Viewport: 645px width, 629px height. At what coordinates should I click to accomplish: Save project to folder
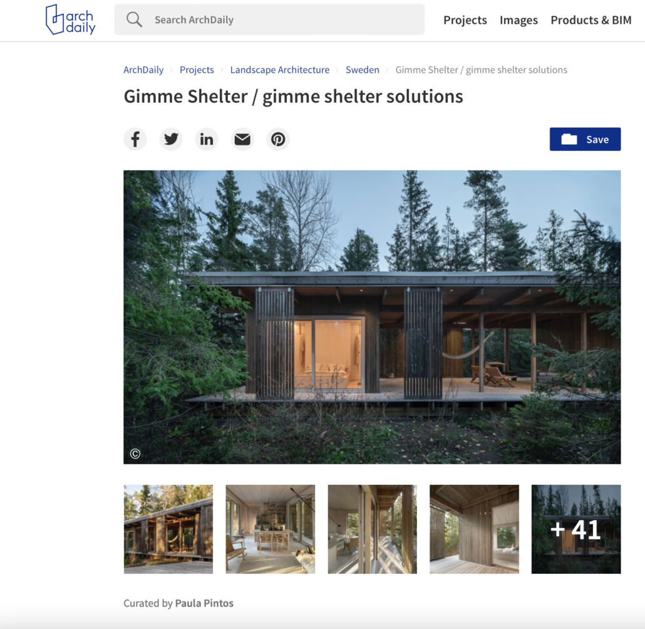point(585,139)
